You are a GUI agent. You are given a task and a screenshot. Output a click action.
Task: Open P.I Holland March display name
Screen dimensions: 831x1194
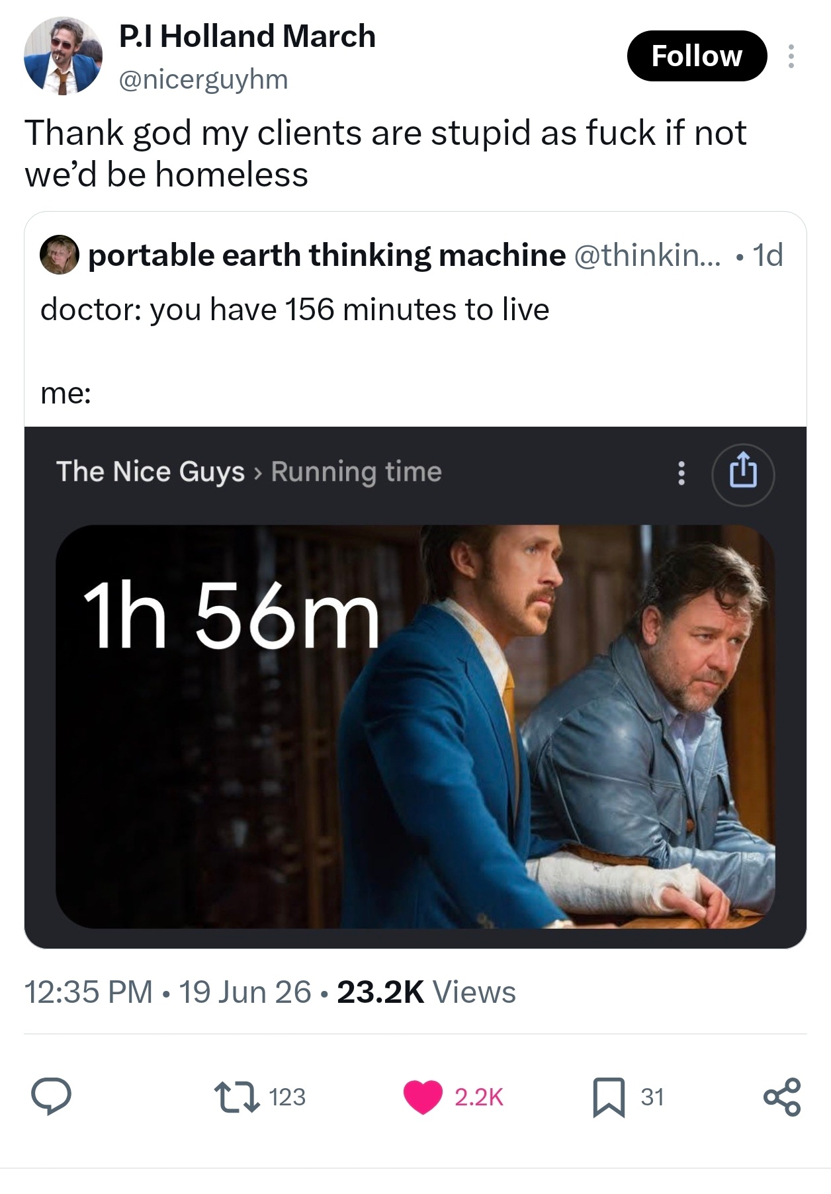click(x=247, y=36)
